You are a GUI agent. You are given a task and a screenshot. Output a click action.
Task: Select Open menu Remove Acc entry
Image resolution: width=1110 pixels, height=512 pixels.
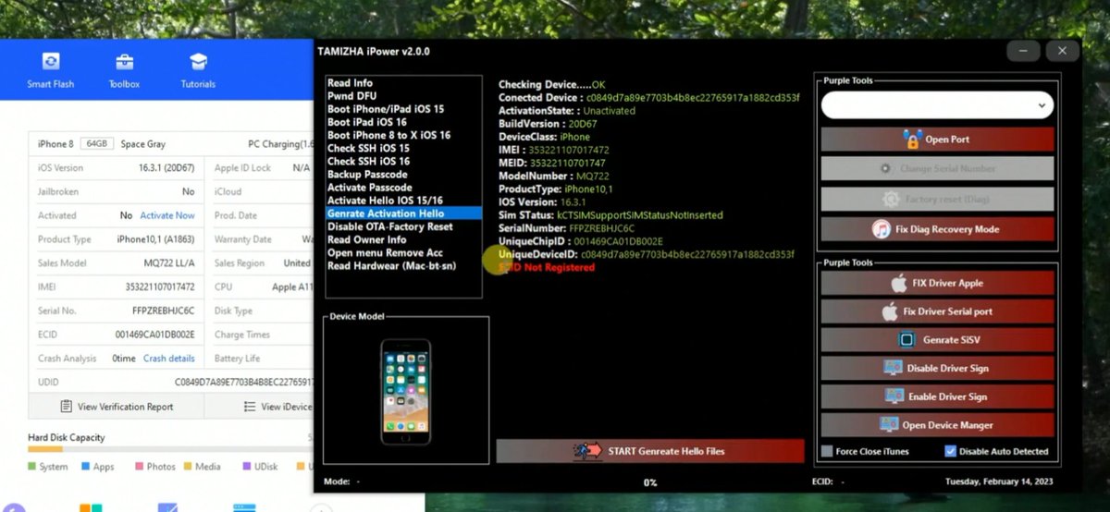(x=403, y=252)
